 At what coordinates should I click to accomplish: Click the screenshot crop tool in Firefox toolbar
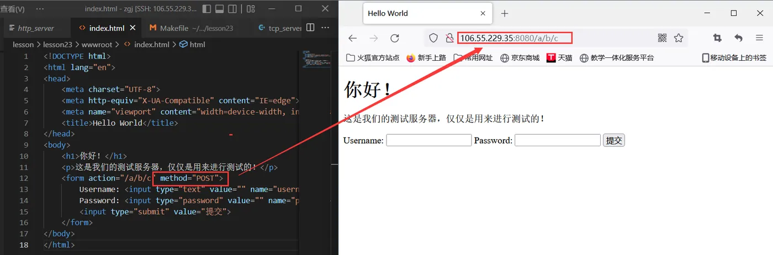(717, 38)
